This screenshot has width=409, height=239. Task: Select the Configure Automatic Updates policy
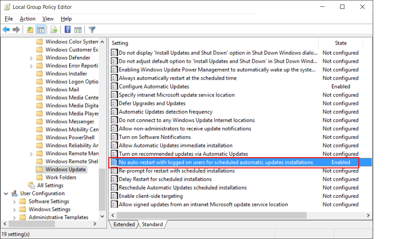pos(154,87)
